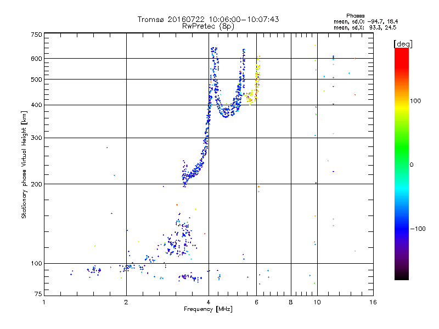Click the x-axis tick label '8'
This screenshot has width=439, height=329.
[x=291, y=302]
